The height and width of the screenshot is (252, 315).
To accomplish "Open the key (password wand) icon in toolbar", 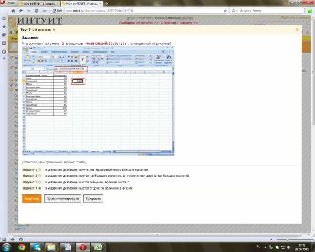I will click(x=45, y=11).
